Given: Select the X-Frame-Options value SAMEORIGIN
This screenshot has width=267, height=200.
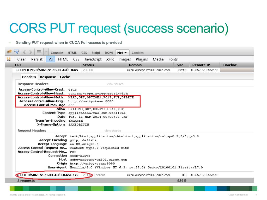Looking at the screenshot, I should coord(79,125).
